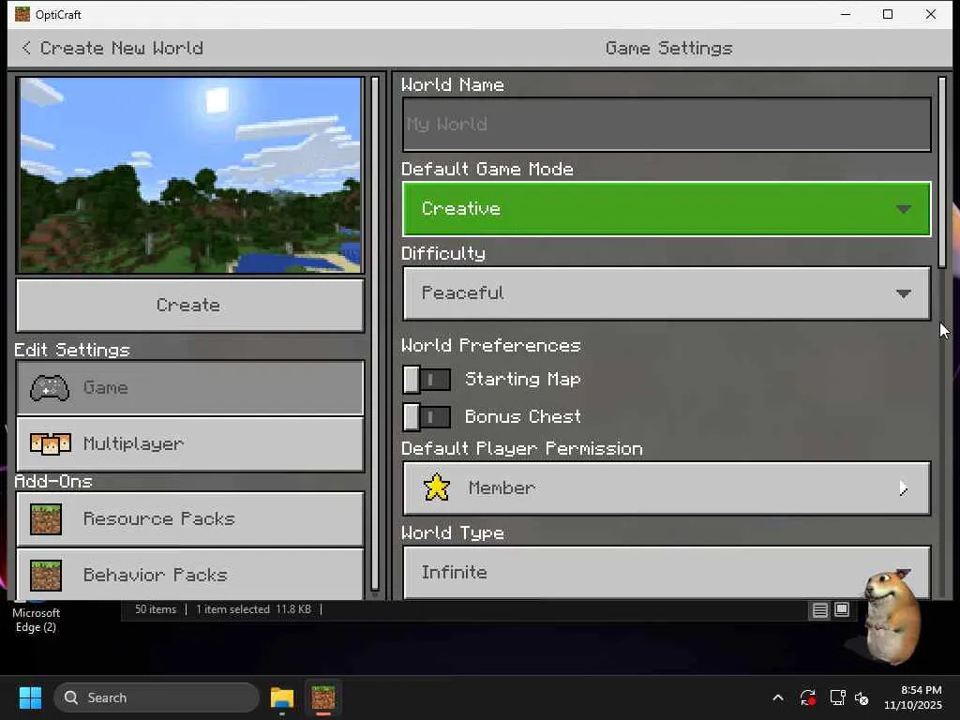Toggle the Starting Map switch
The height and width of the screenshot is (720, 960).
click(x=427, y=380)
